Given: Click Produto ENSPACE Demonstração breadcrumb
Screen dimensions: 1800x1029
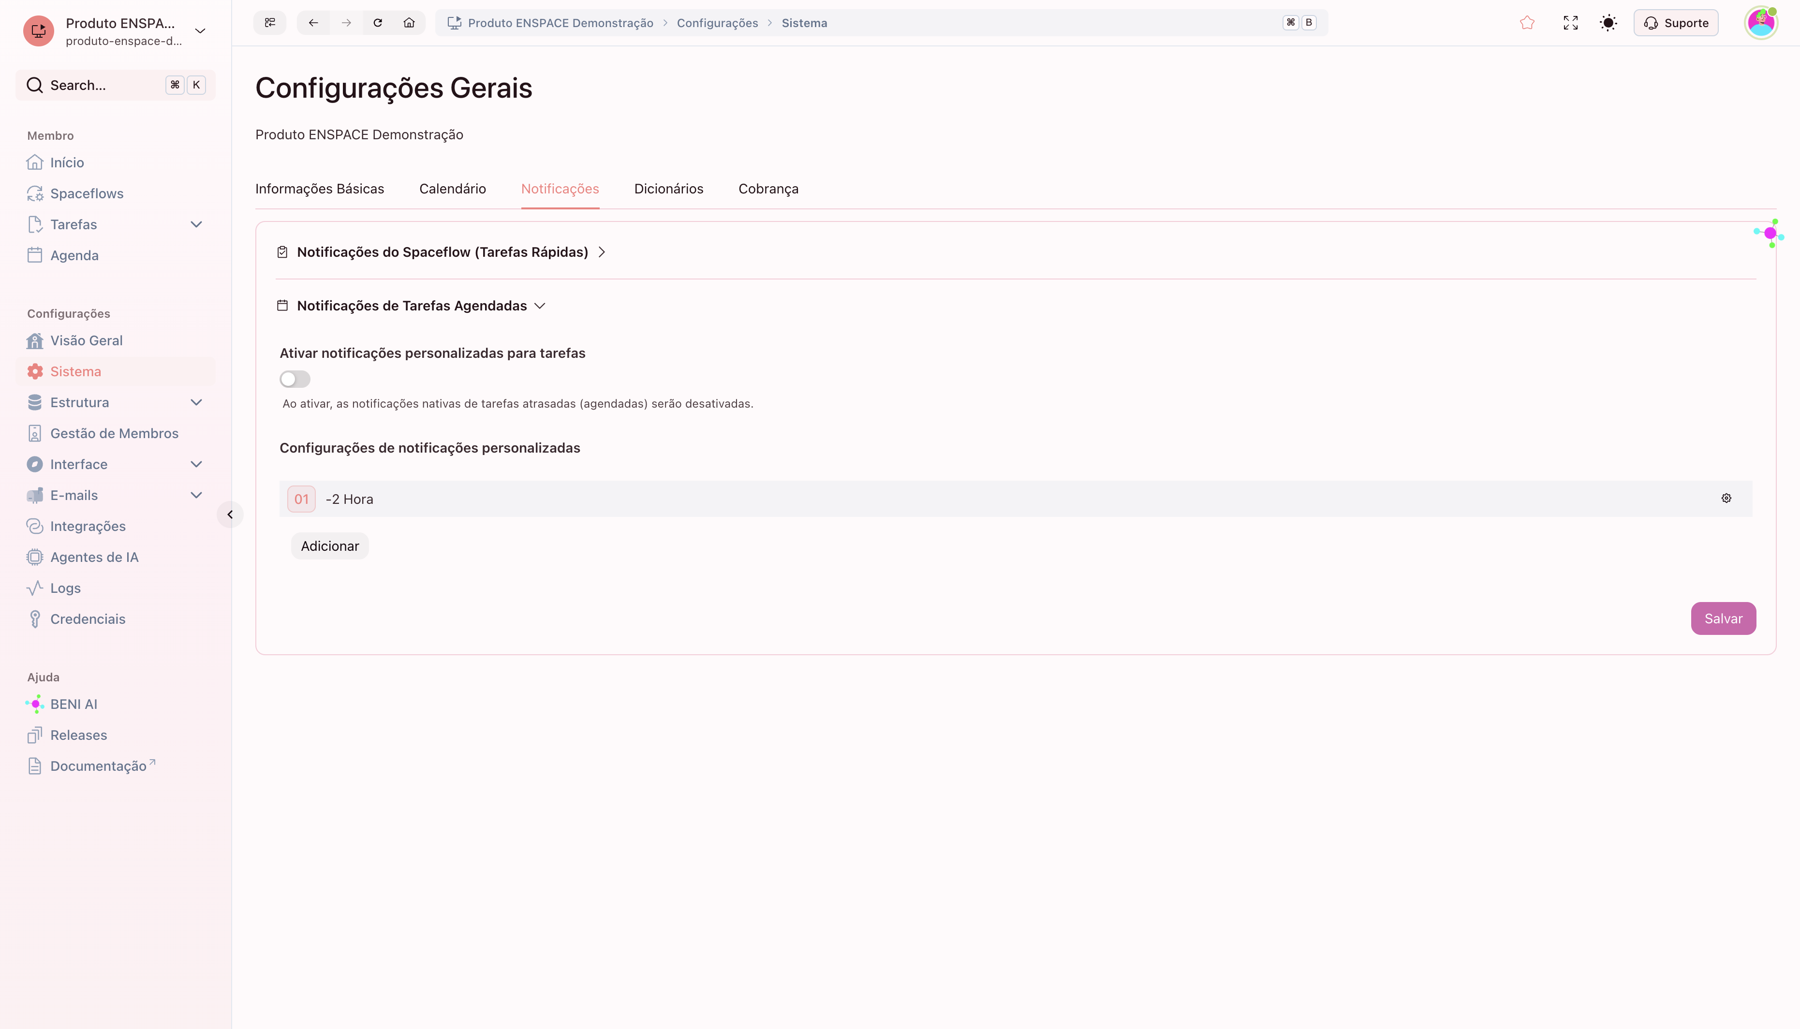Looking at the screenshot, I should (x=561, y=23).
